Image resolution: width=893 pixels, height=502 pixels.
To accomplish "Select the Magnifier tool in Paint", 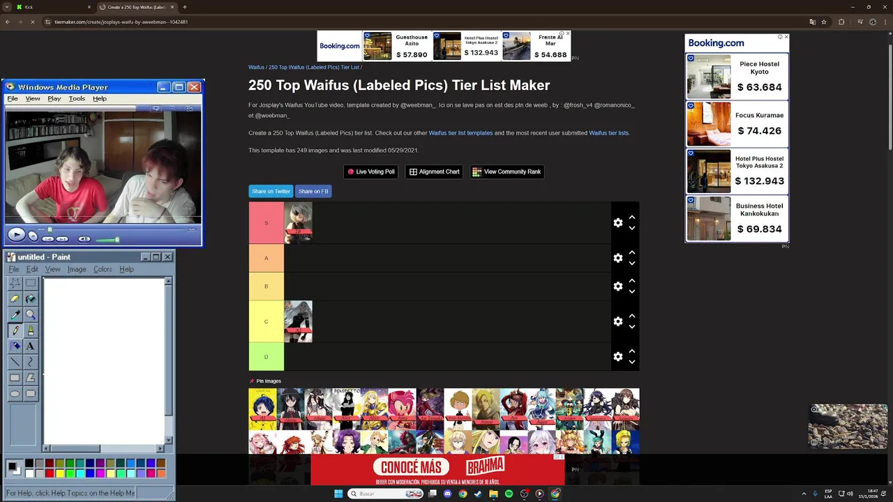I will click(x=31, y=315).
